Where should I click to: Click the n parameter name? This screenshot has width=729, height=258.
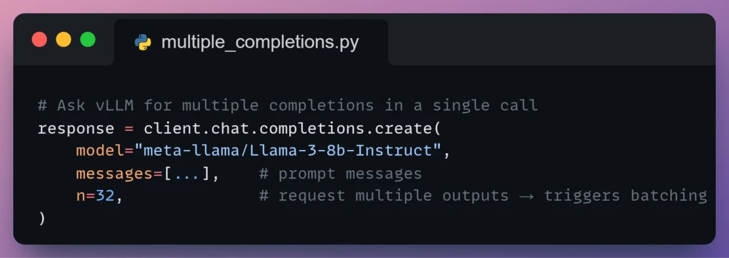[81, 195]
